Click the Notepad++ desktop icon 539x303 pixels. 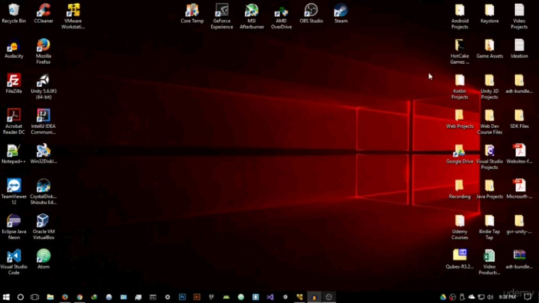coord(14,154)
